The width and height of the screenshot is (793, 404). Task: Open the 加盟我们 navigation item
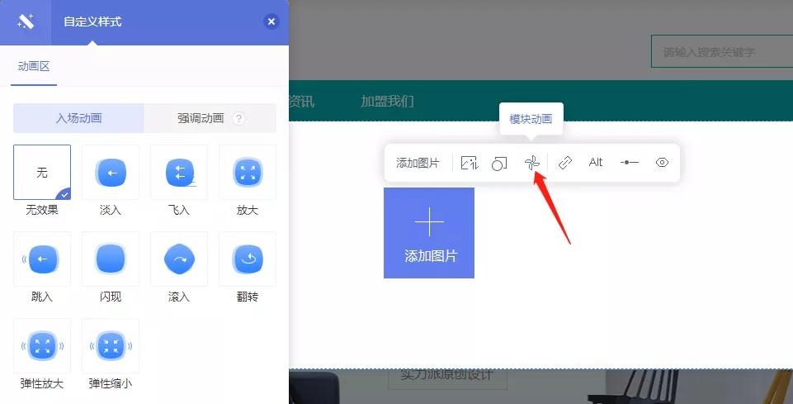pos(387,102)
